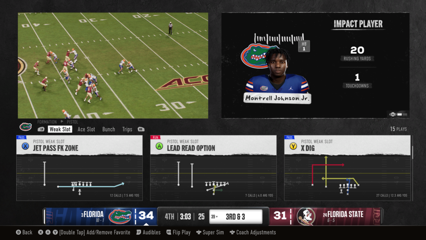
Task: Click the Florida Gators logo beside the formation tabs
Action: click(x=26, y=127)
